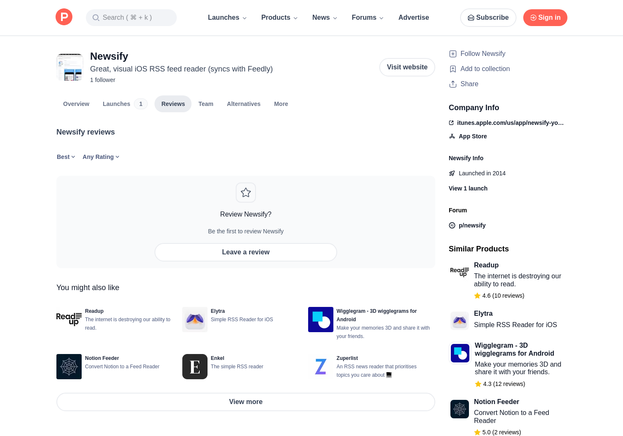Click the Launches count badge 1

(x=141, y=104)
